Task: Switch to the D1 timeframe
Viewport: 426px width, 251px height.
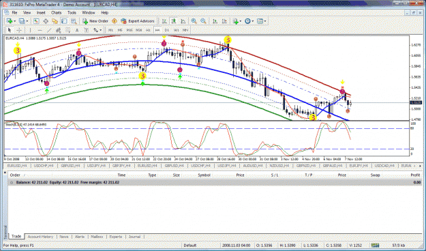Action: point(167,30)
